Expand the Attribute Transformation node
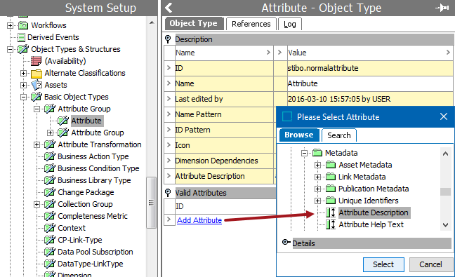 [37, 144]
